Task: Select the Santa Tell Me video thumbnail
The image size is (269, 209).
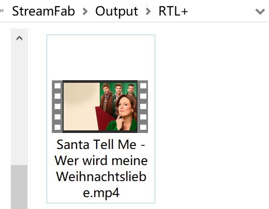Action: [x=100, y=107]
